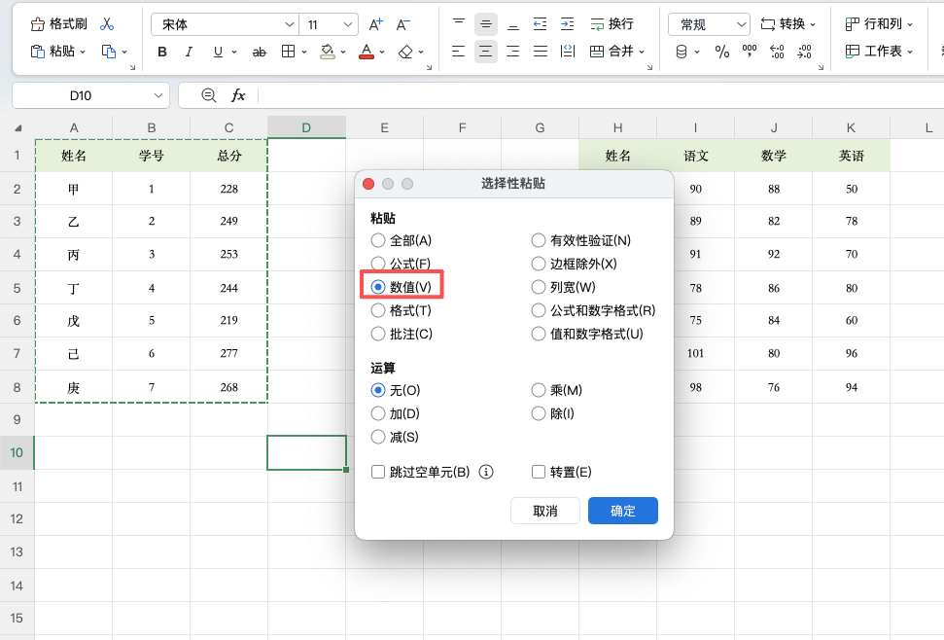This screenshot has height=640, width=944.
Task: Click the increase indent icon
Action: tap(567, 24)
